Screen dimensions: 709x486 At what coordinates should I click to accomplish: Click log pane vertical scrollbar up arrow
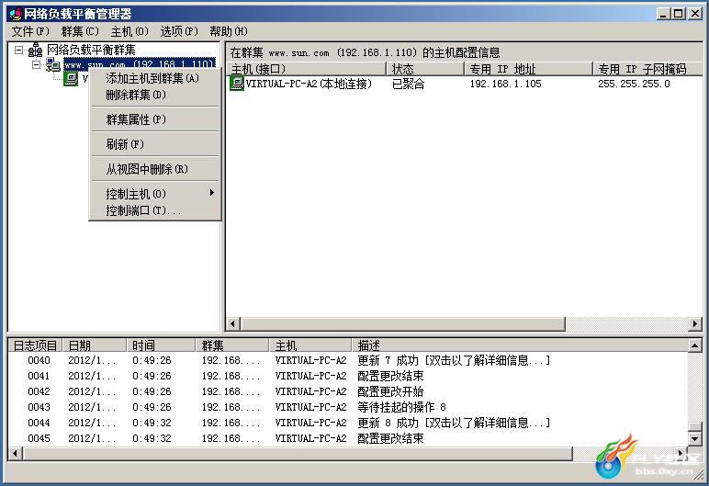(x=694, y=346)
